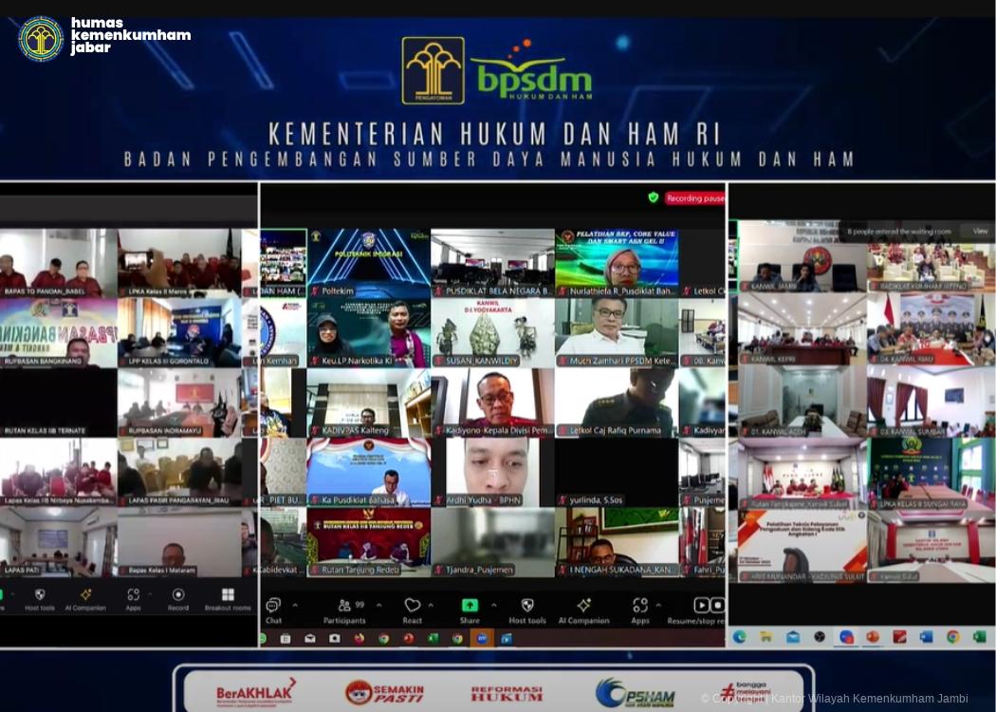This screenshot has height=712, width=996.
Task: Expand the React options arrow
Action: 431,605
